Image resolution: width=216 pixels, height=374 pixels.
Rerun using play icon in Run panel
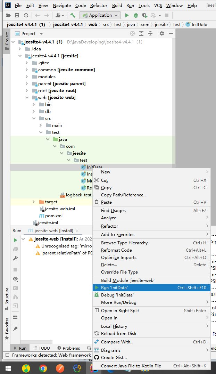[x=16, y=240]
